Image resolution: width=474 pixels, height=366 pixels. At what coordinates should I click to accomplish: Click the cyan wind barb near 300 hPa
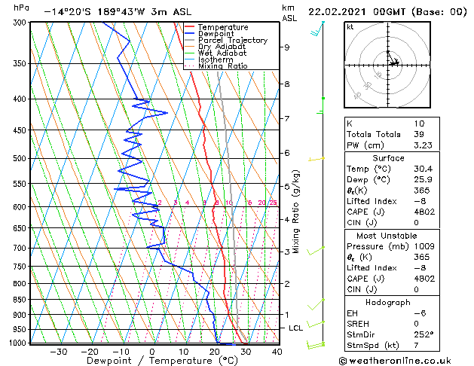[x=317, y=29]
